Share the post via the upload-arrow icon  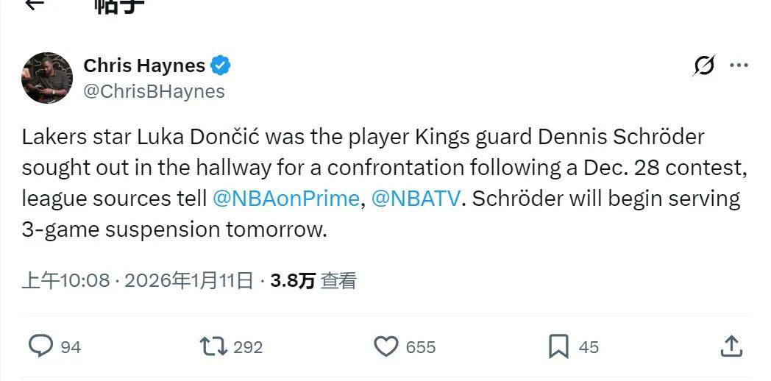tap(731, 345)
